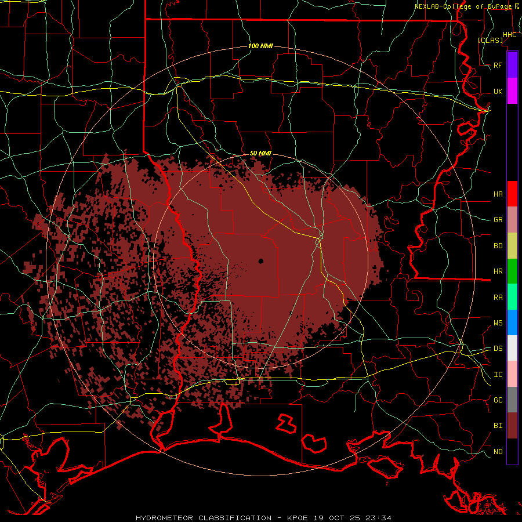The height and width of the screenshot is (522, 522).
Task: Click the BD yellow legend swatch
Action: [512, 246]
